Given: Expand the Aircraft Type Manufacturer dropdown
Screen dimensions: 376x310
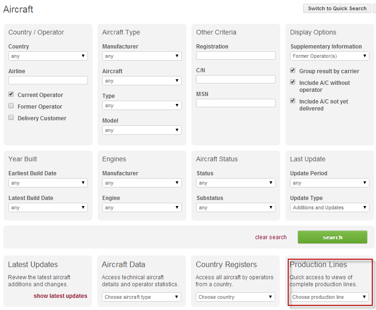Looking at the screenshot, I should 142,56.
